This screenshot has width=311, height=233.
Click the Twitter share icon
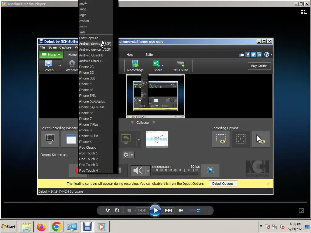(253, 55)
